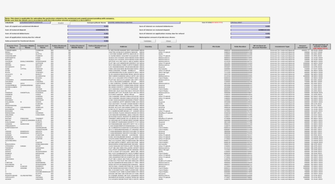Click the District column header
Image resolution: width=335 pixels, height=184 pixels.
pos(191,47)
